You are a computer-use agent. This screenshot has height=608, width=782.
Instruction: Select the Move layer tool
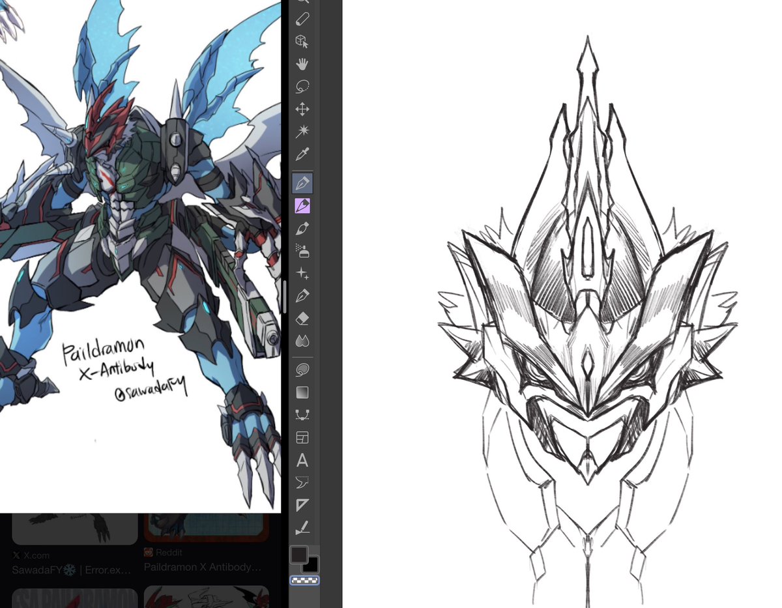tap(302, 109)
